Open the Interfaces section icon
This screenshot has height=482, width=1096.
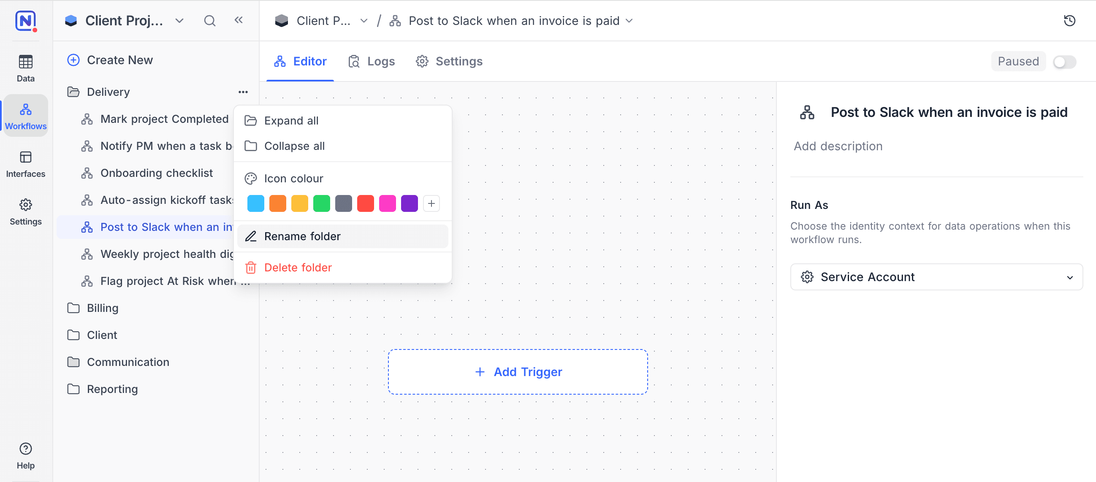coord(25,157)
